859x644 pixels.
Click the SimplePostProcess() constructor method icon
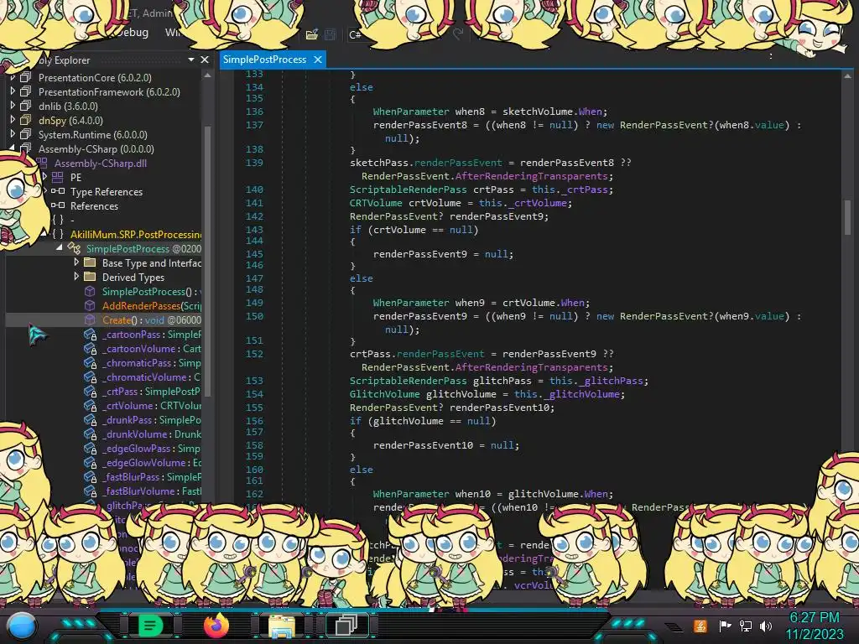90,291
